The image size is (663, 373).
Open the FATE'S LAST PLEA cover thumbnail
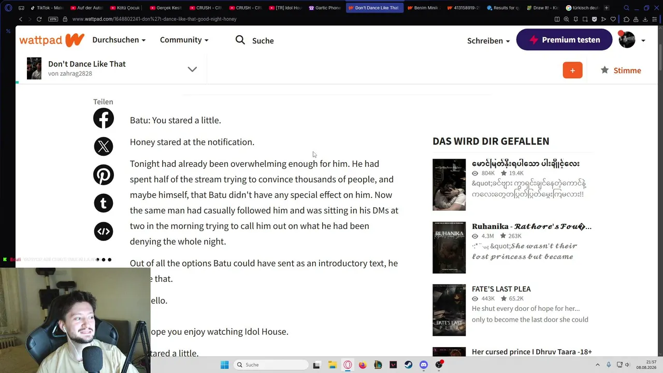(449, 310)
